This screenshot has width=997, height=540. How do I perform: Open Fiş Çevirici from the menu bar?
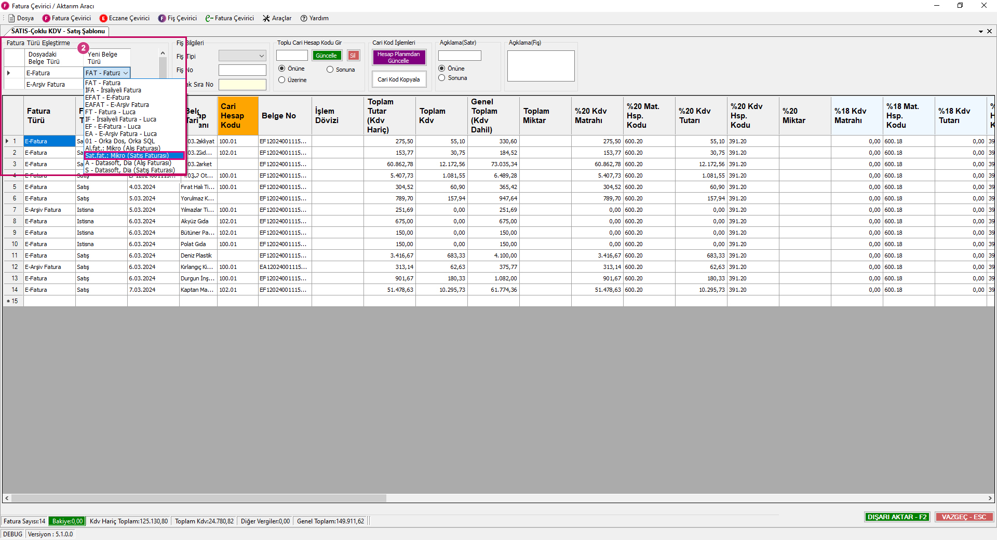[x=178, y=18]
